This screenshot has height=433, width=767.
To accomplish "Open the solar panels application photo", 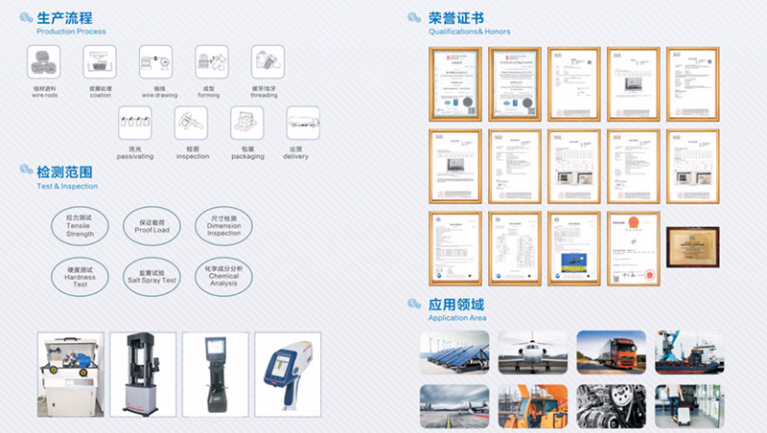I will click(x=454, y=352).
